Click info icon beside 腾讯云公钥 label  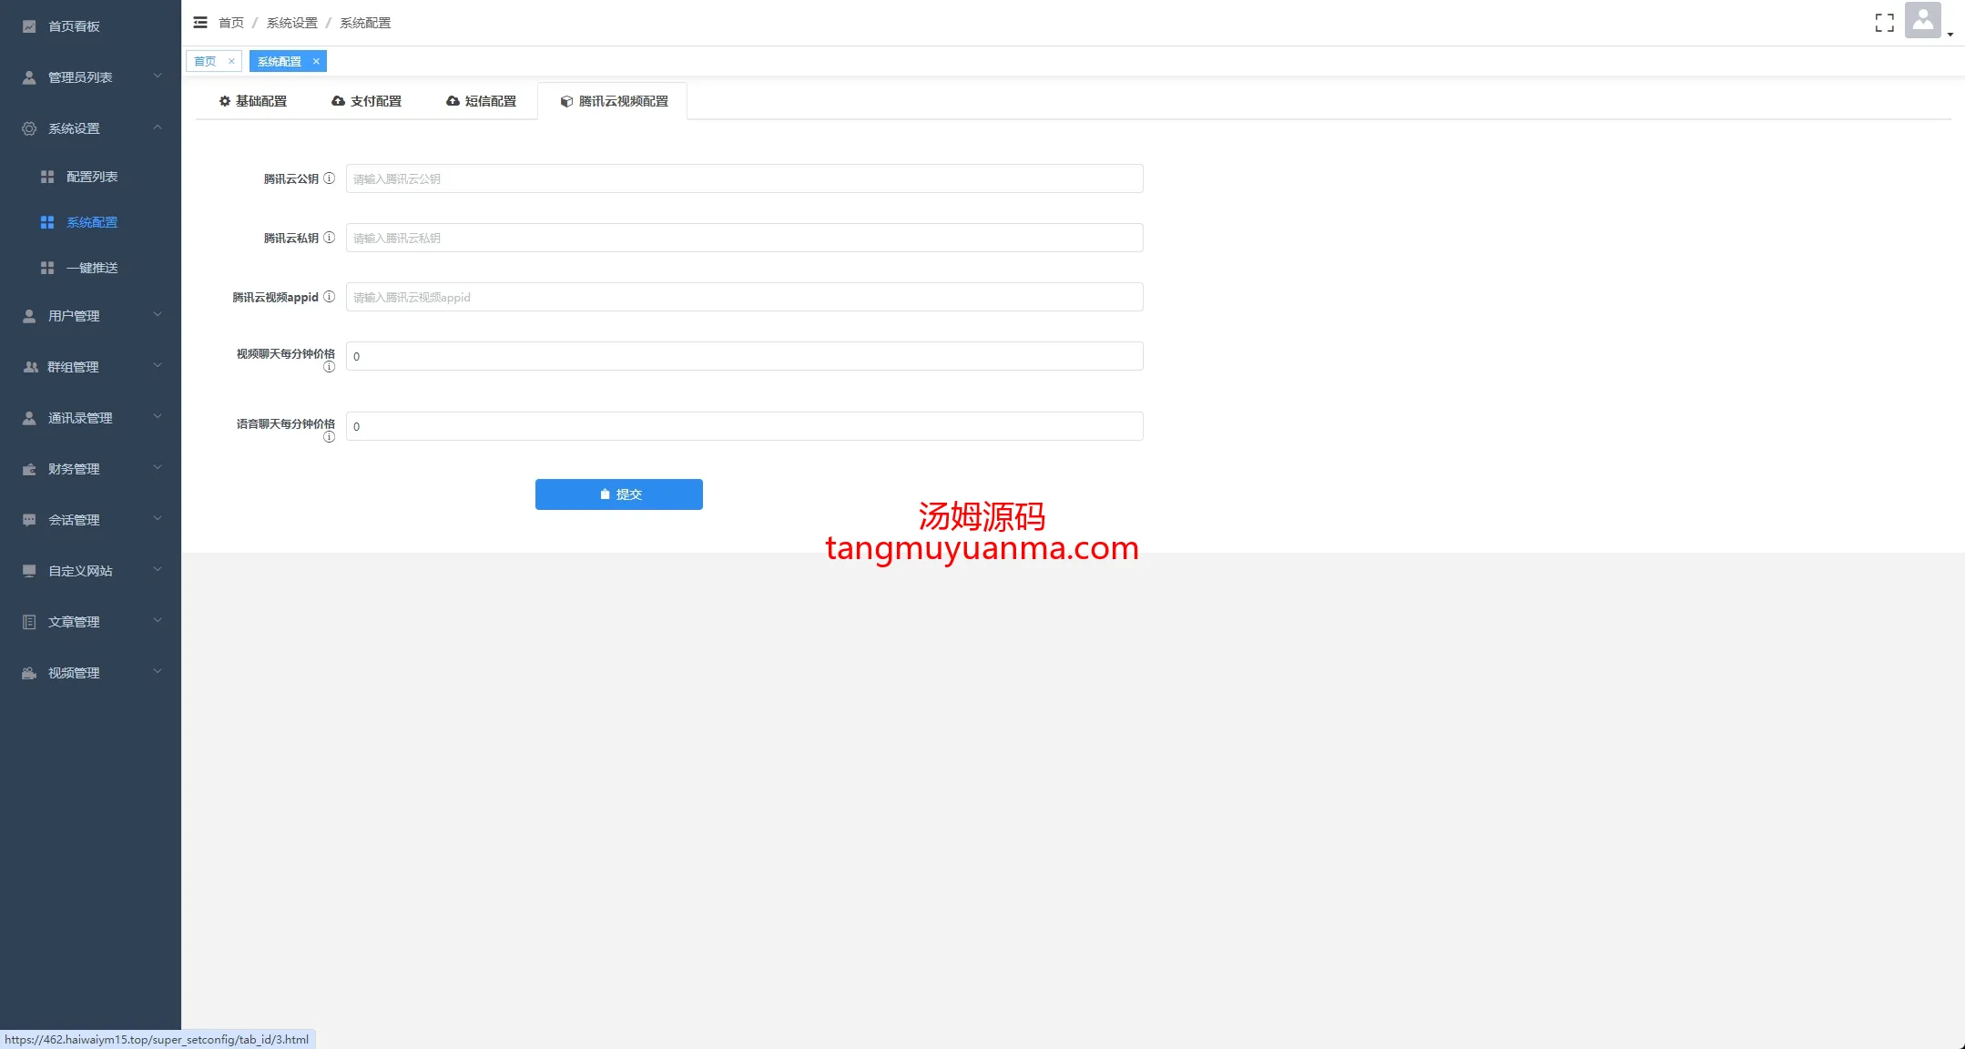click(x=330, y=178)
